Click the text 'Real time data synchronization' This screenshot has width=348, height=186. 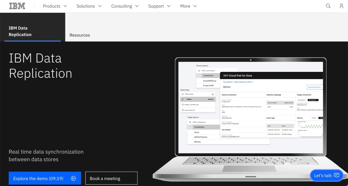[46, 152]
